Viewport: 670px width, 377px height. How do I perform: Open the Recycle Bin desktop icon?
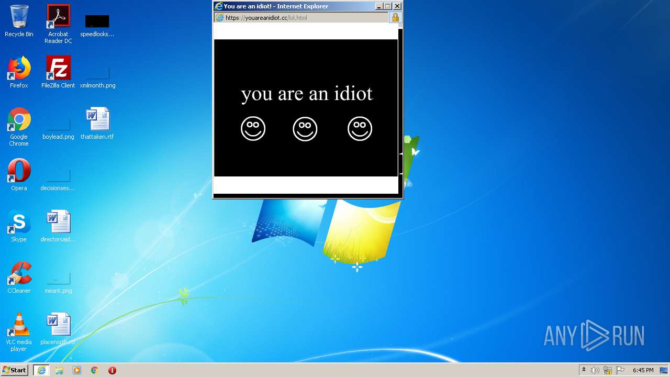[19, 21]
